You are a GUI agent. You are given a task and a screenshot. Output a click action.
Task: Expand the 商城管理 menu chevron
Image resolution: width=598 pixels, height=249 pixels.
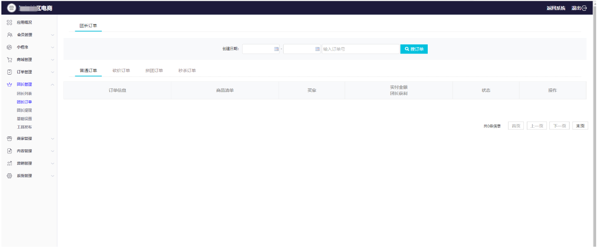(x=52, y=60)
